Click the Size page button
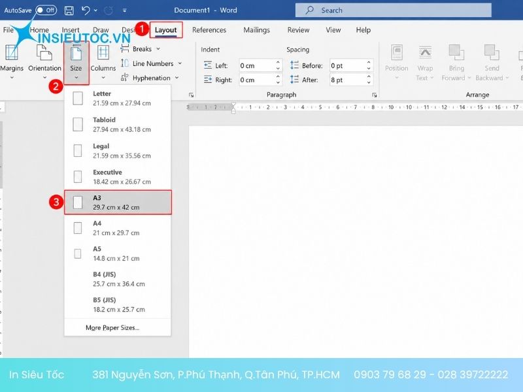This screenshot has height=392, width=523. pyautogui.click(x=76, y=63)
